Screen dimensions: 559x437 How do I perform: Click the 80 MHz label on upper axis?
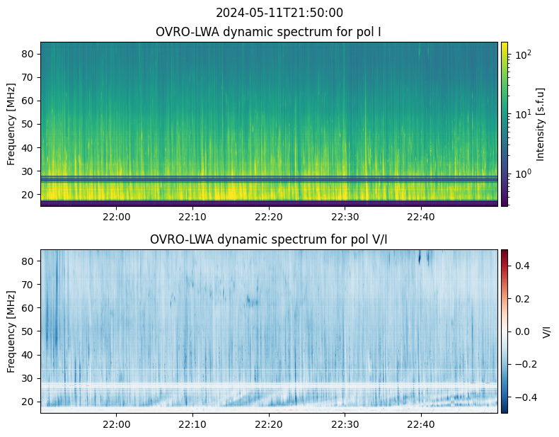tap(27, 54)
